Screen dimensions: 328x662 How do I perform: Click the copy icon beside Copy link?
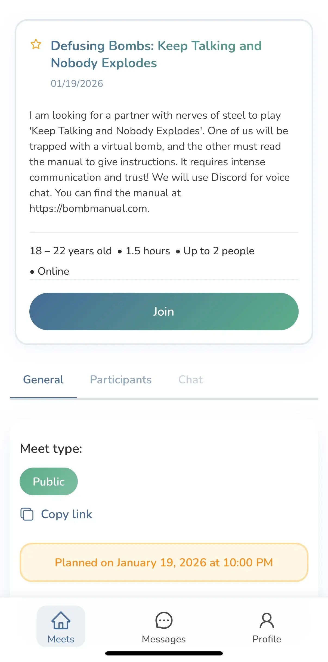[27, 514]
